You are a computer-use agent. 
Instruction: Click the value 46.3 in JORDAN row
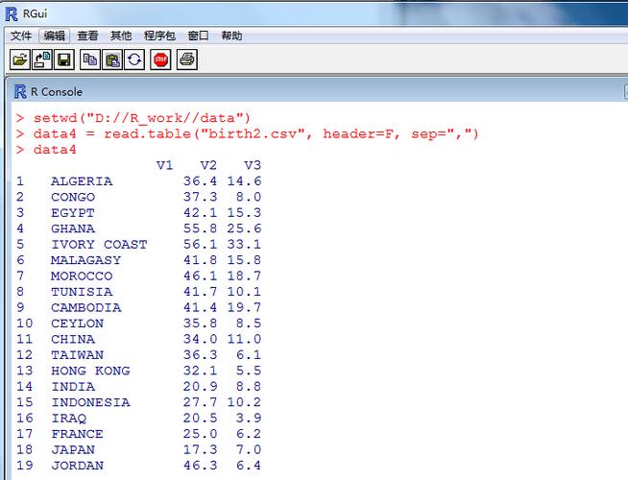coord(201,466)
